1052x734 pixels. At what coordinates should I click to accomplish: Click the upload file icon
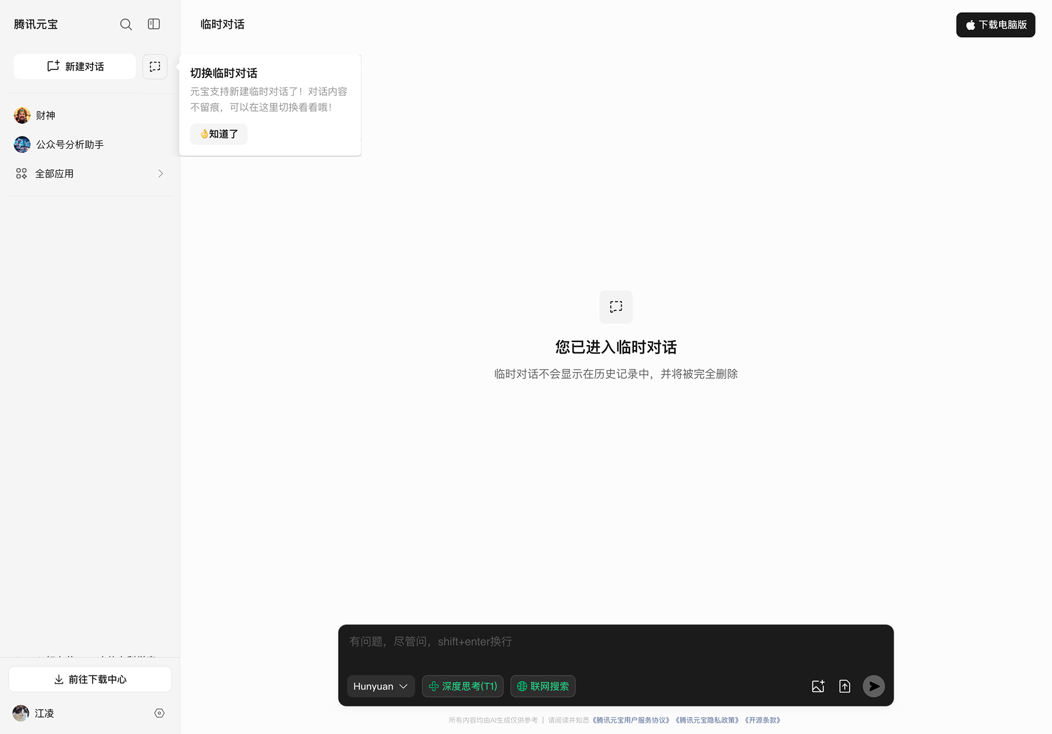845,686
